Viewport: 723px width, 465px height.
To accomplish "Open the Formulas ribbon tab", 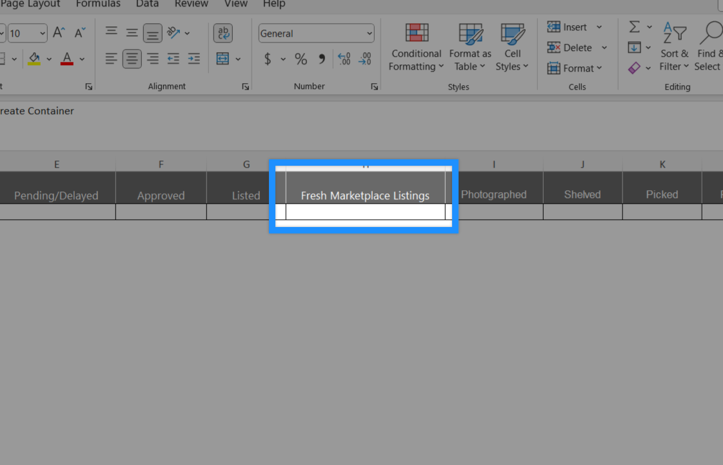I will coord(98,4).
